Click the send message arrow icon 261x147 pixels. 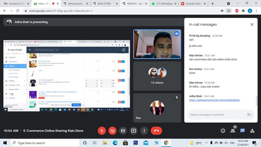click(x=249, y=115)
